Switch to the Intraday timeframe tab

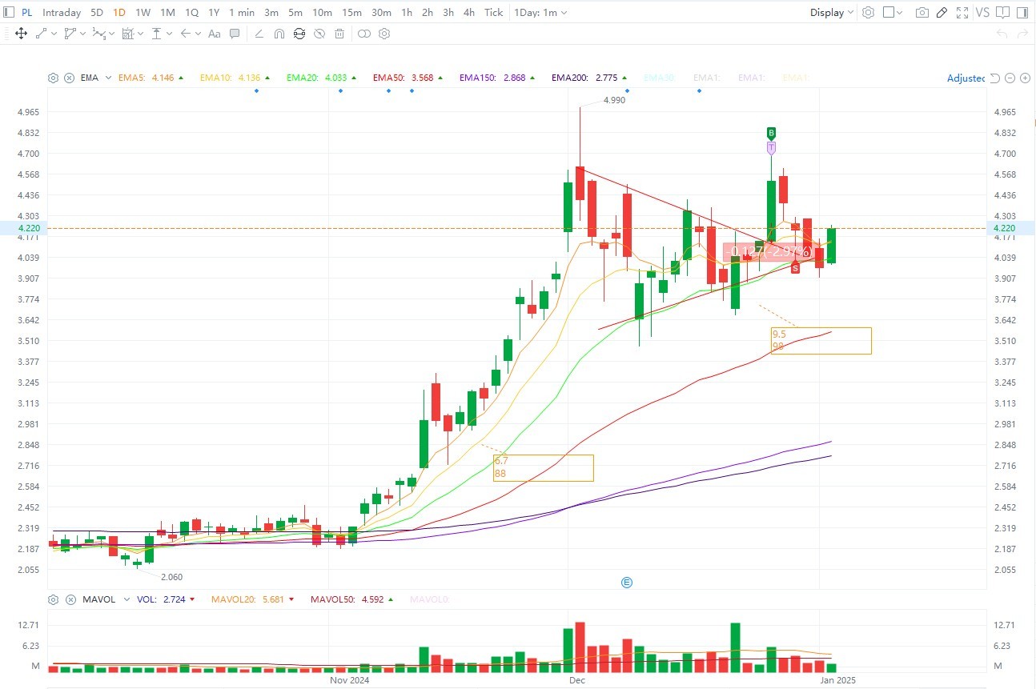tap(62, 12)
